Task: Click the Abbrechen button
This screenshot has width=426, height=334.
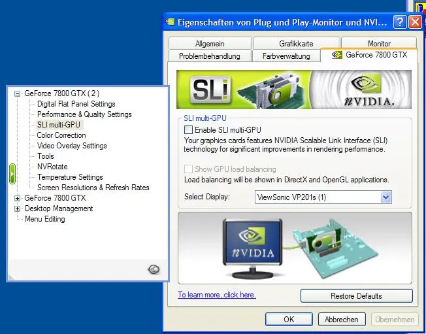Action: (x=342, y=320)
